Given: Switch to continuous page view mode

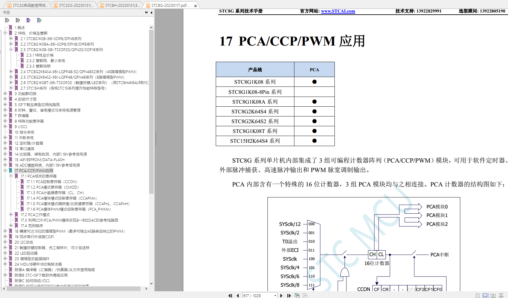Looking at the screenshot, I should [x=485, y=296].
